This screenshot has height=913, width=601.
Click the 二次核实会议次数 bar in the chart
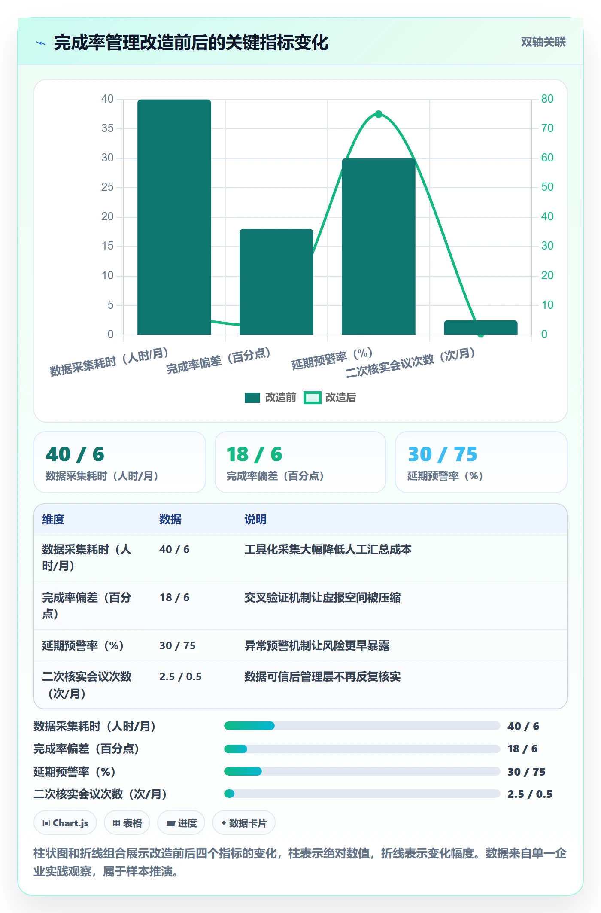(480, 327)
